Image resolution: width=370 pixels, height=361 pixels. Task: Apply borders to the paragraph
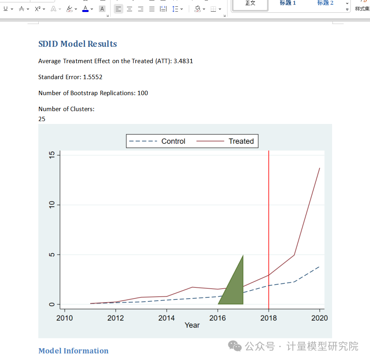pyautogui.click(x=213, y=9)
